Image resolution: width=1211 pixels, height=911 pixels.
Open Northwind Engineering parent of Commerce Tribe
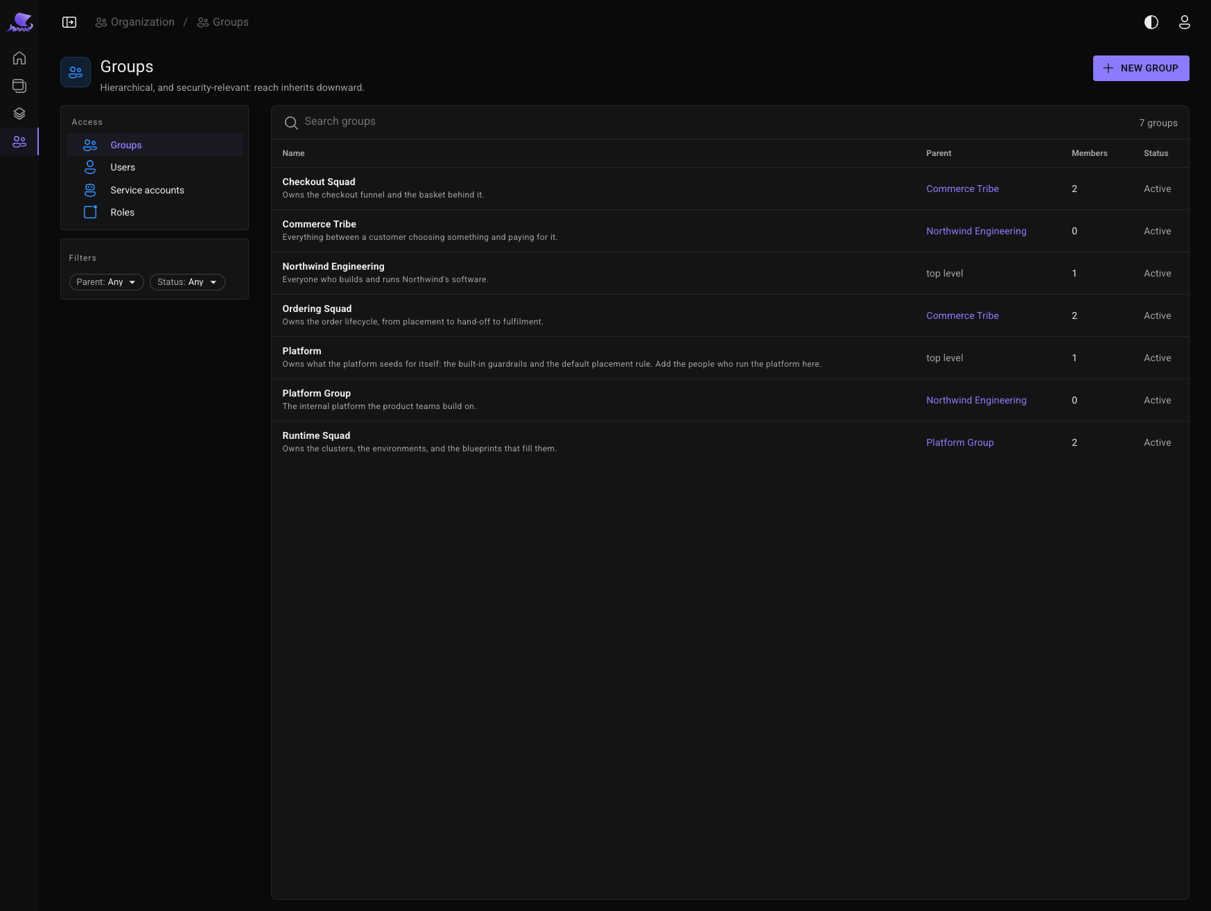tap(976, 231)
